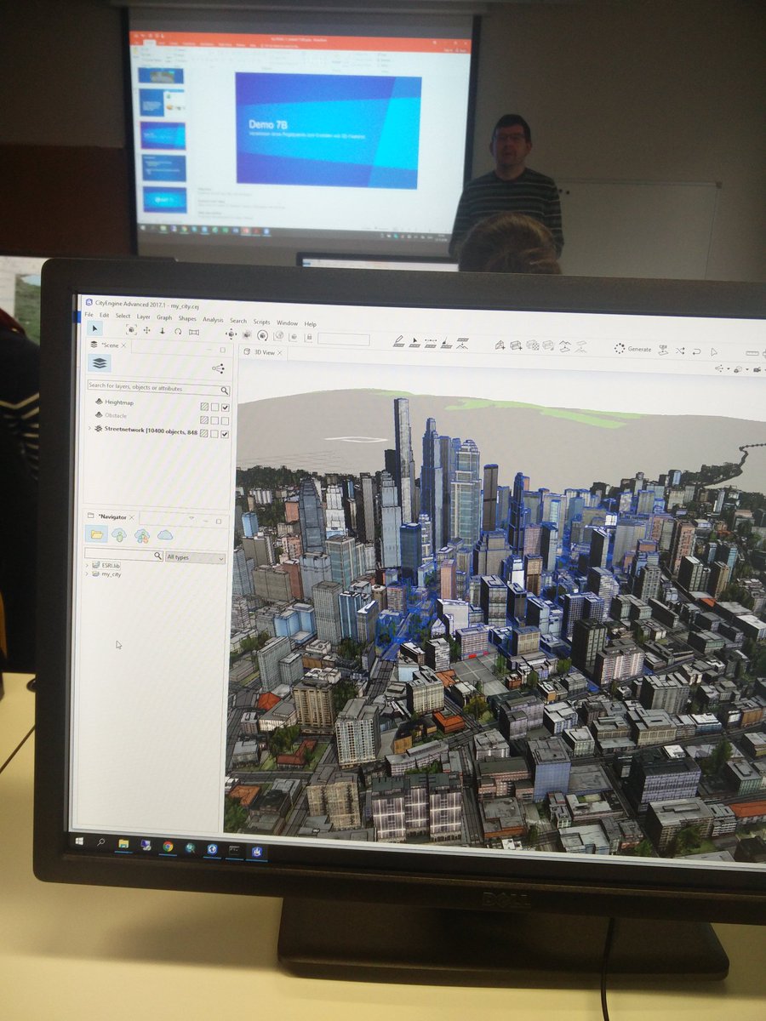Select the arrow selection tool
The image size is (766, 1021).
[94, 330]
